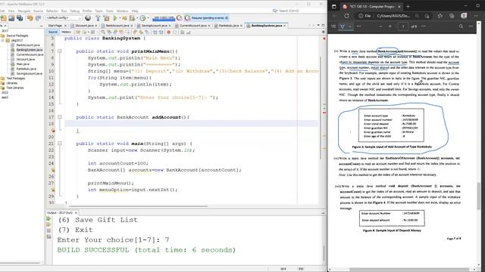Run the project with green play icon

click(115, 18)
